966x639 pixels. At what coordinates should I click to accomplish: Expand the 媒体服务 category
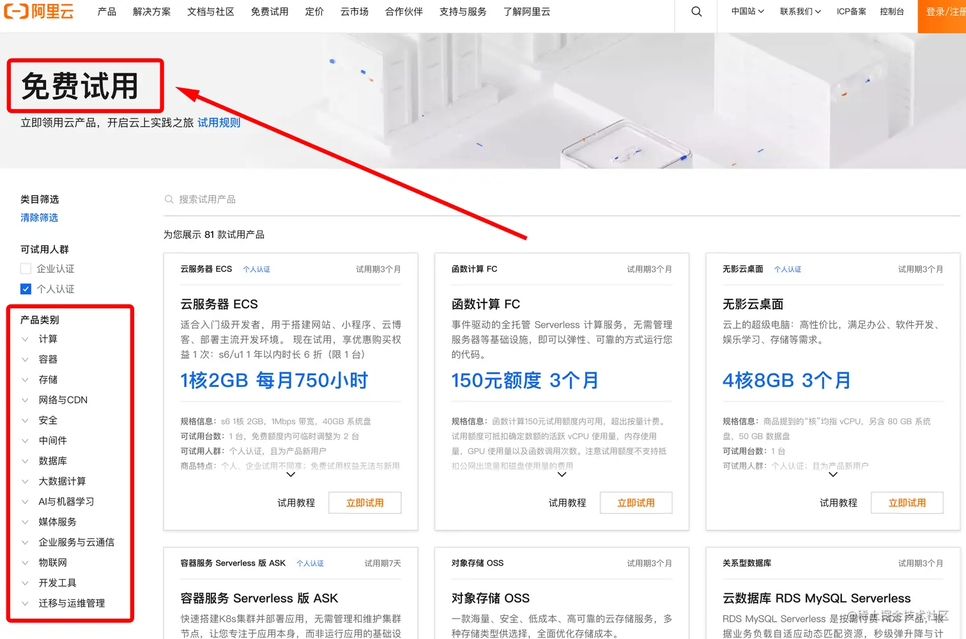click(26, 522)
